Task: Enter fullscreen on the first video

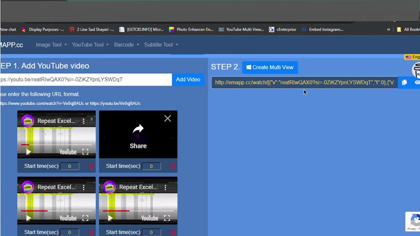Action: pos(85,152)
